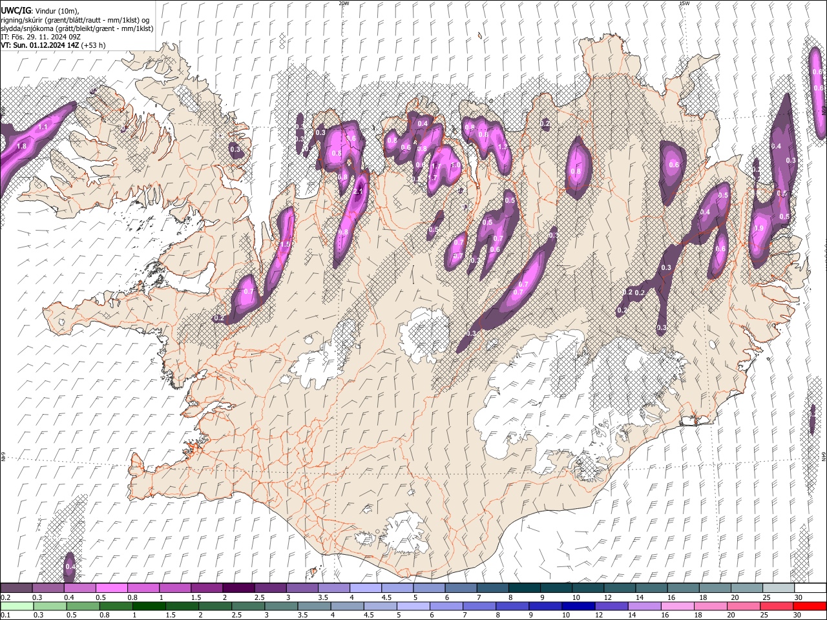The width and height of the screenshot is (827, 620).
Task: Pick the 0.5 medium green swatch in lower legend
Action: [83, 606]
